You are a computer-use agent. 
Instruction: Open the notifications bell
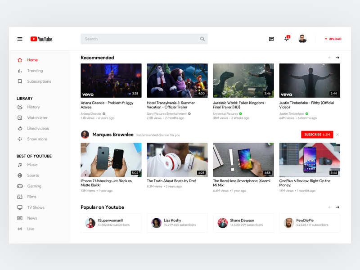coord(286,39)
